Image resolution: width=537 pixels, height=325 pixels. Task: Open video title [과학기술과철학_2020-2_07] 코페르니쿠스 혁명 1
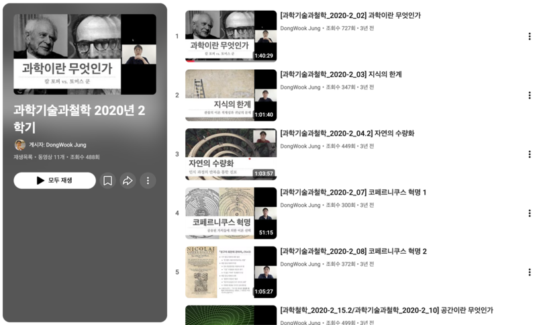[353, 193]
